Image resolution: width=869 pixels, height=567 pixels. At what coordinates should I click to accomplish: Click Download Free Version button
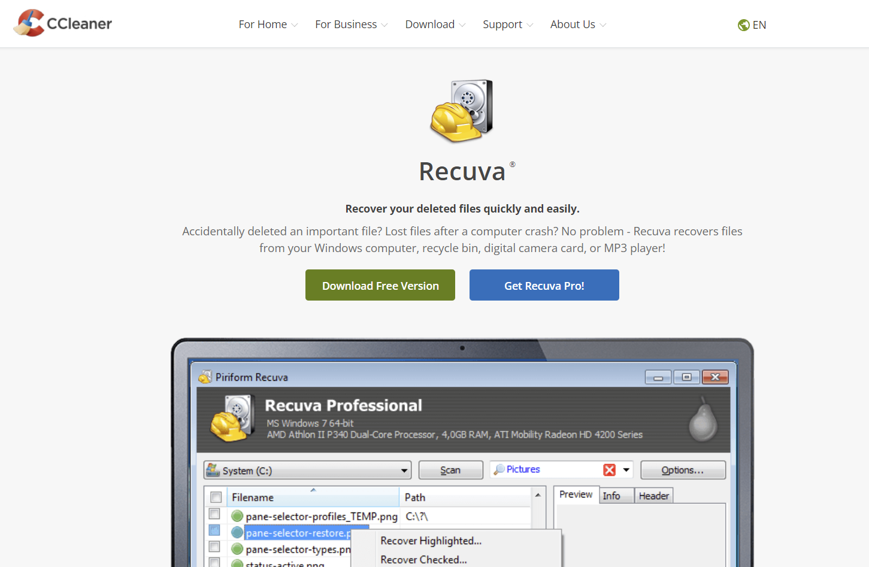(x=380, y=285)
